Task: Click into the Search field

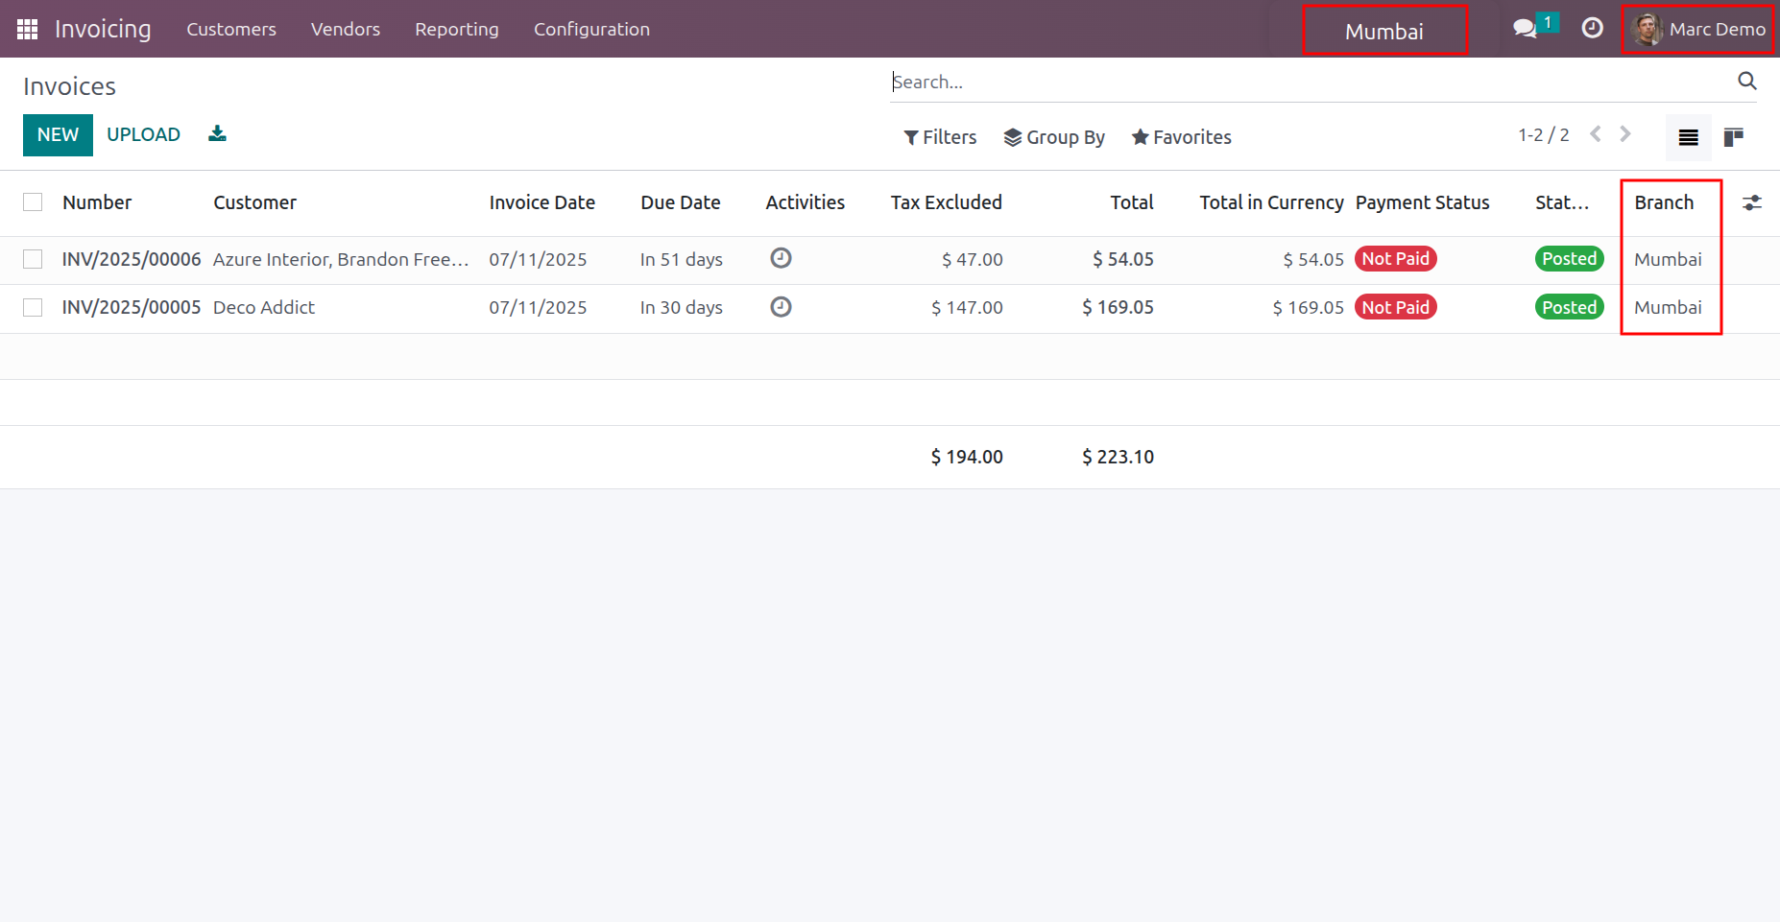Action: click(x=1311, y=82)
